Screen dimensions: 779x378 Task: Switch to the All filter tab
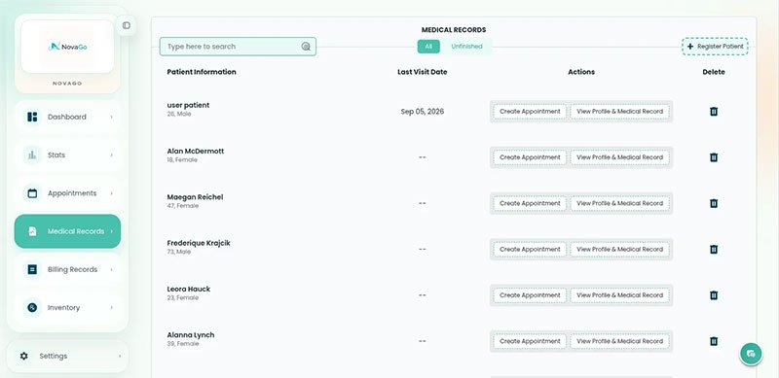click(x=428, y=47)
